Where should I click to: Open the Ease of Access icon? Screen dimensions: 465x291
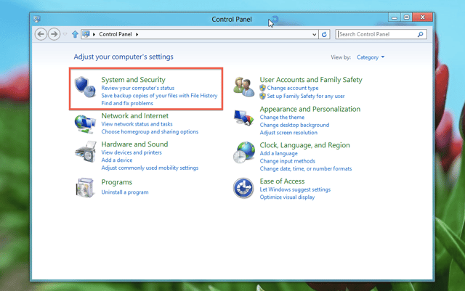(x=243, y=188)
